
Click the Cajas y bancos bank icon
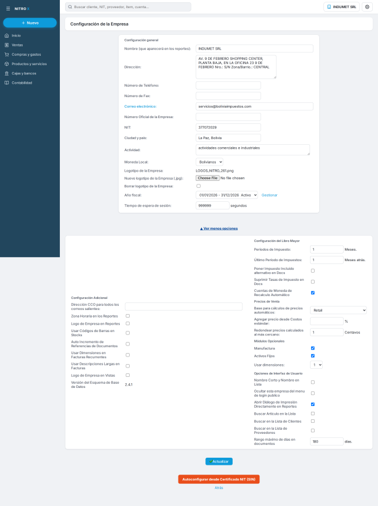[6, 73]
